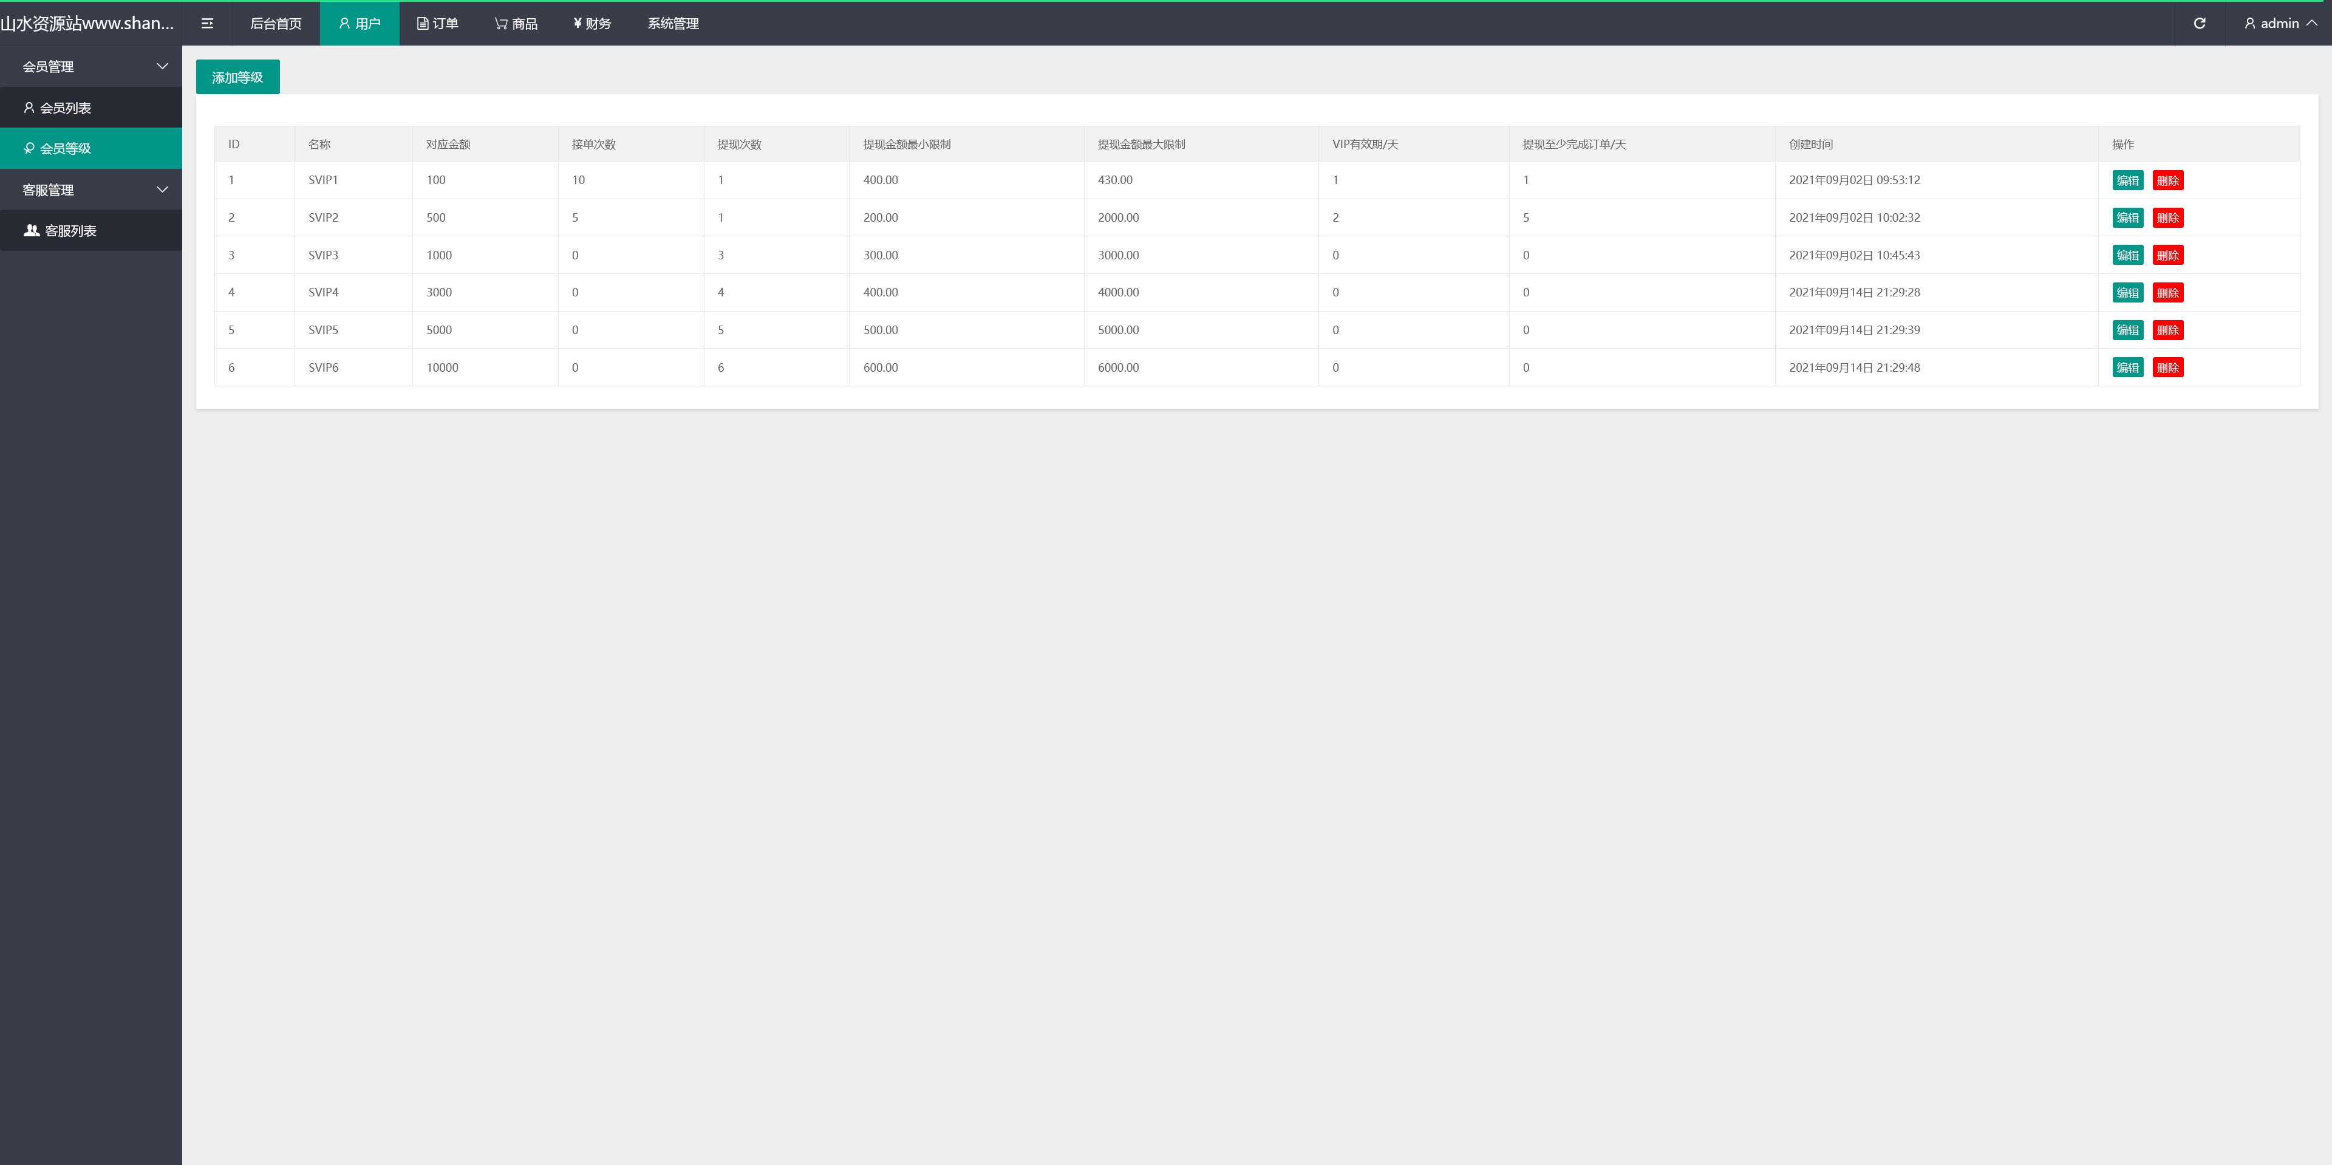Open 会员列表 in the sidebar
Image resolution: width=2332 pixels, height=1165 pixels.
(x=65, y=108)
